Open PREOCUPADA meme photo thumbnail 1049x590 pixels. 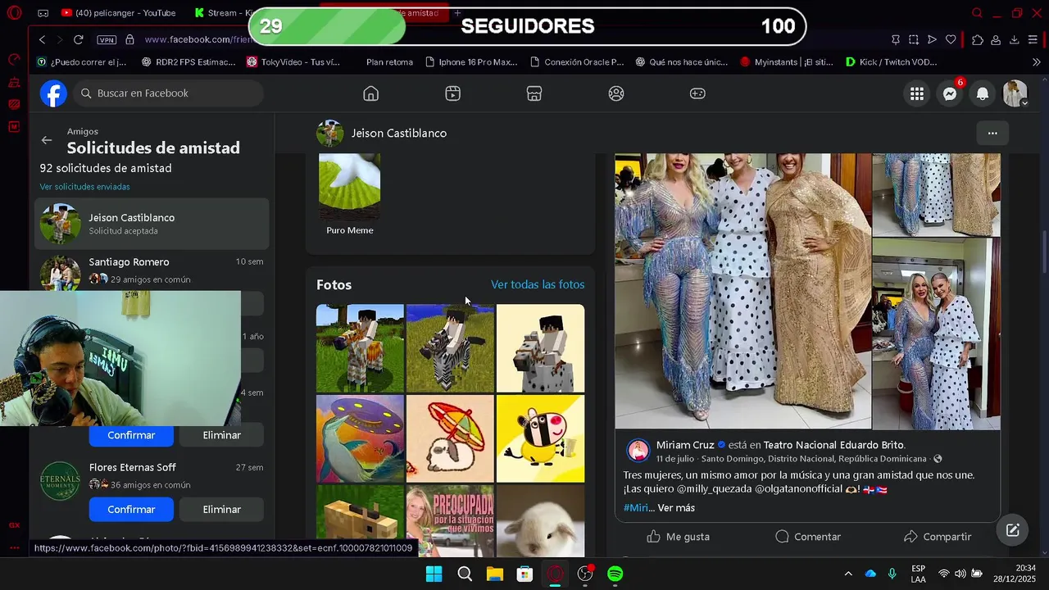click(450, 521)
